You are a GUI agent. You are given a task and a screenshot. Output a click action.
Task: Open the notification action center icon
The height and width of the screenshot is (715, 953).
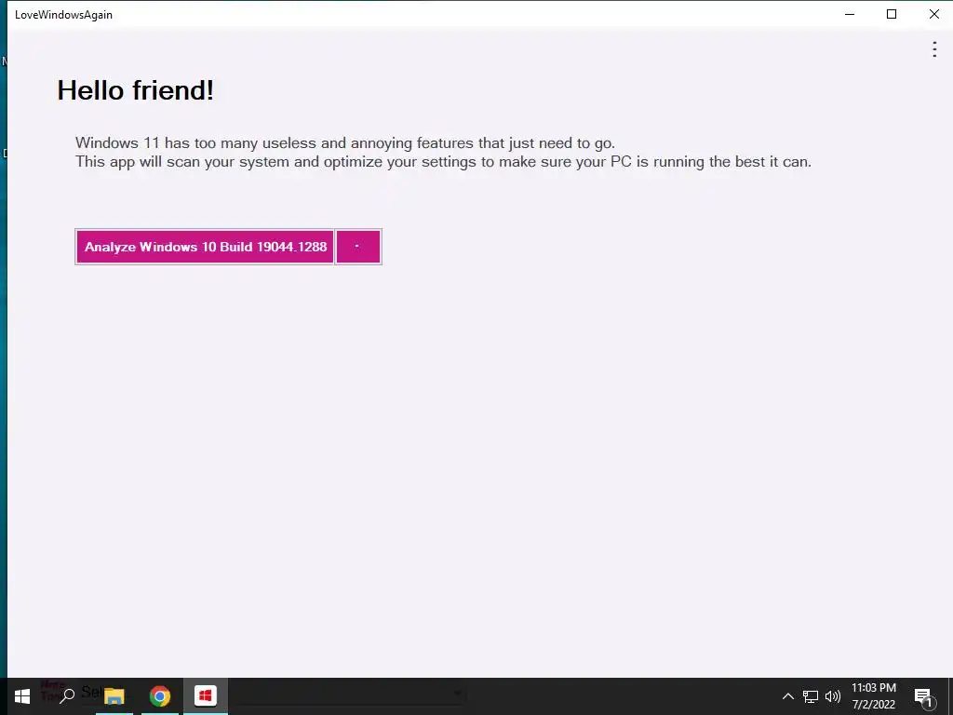click(x=923, y=697)
